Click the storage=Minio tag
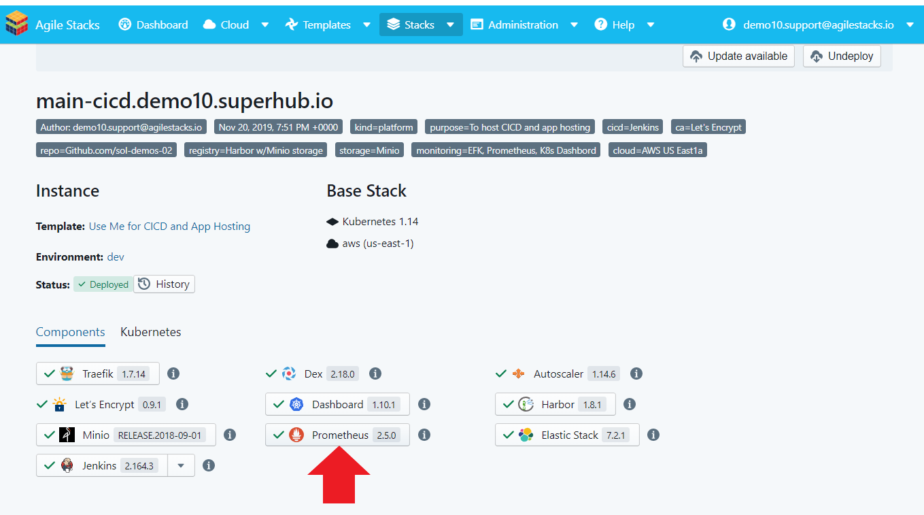 coord(369,150)
